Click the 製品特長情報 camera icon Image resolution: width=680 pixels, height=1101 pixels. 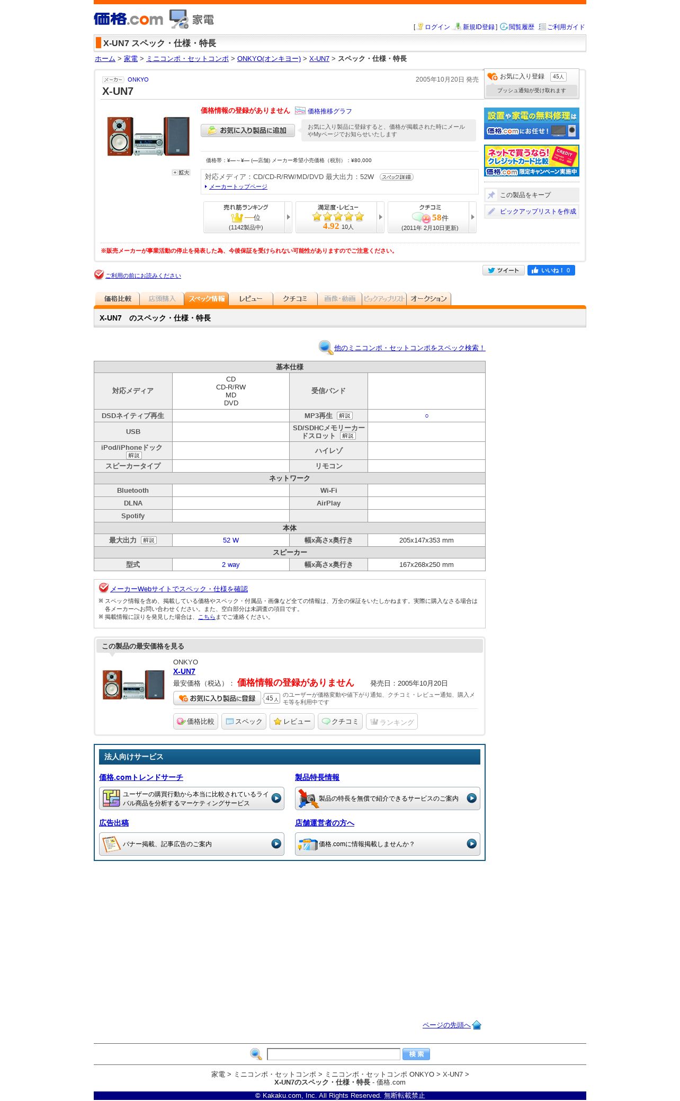coord(308,798)
